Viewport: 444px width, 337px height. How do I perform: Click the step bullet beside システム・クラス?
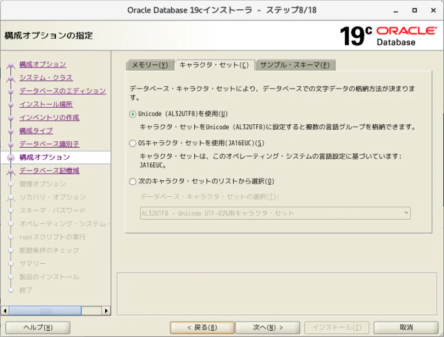pos(10,79)
